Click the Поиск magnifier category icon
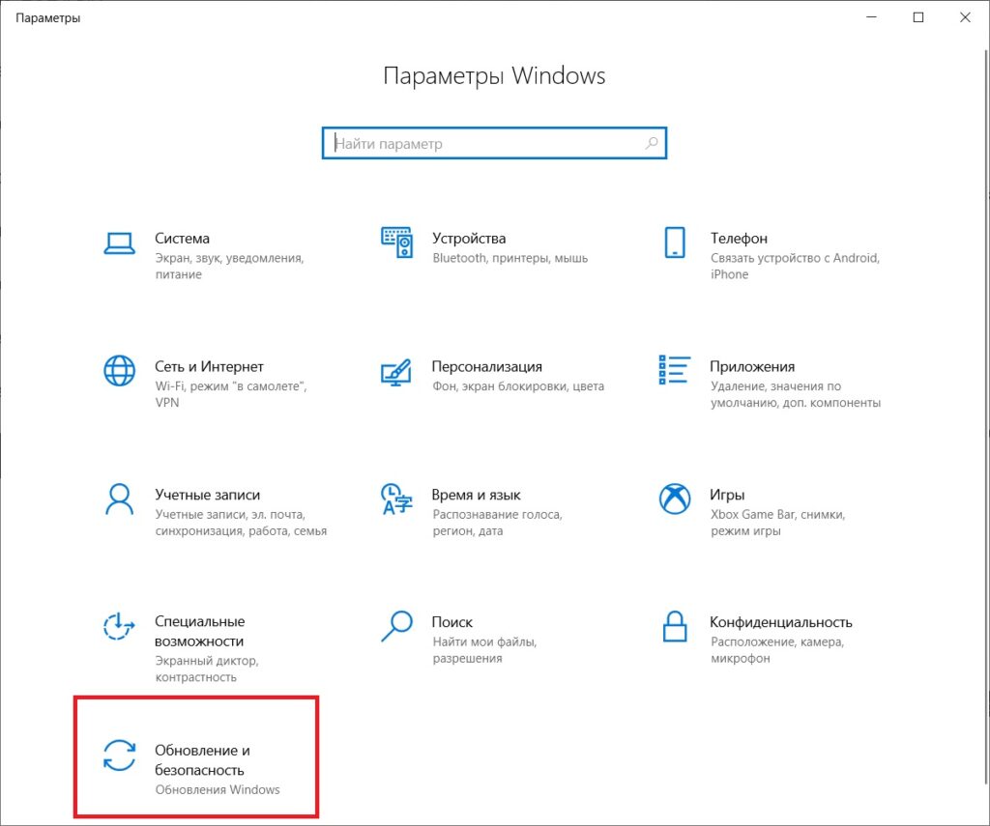Image resolution: width=990 pixels, height=826 pixels. pos(397,627)
